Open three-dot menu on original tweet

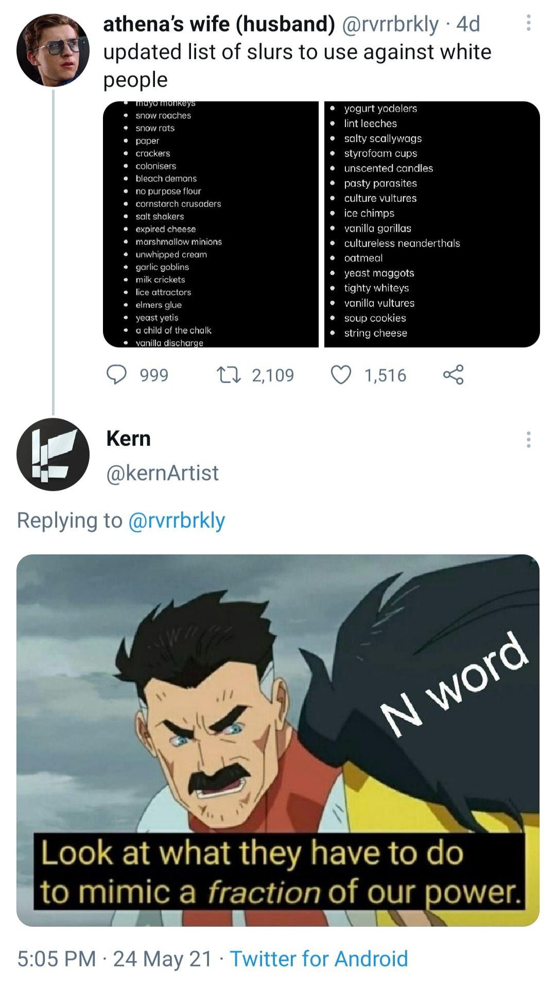(528, 23)
